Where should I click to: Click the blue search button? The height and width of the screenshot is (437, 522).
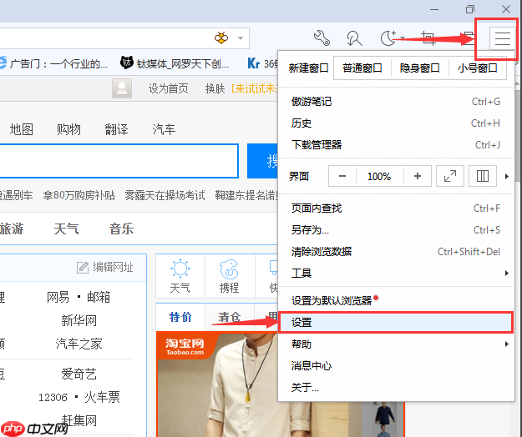[x=262, y=161]
